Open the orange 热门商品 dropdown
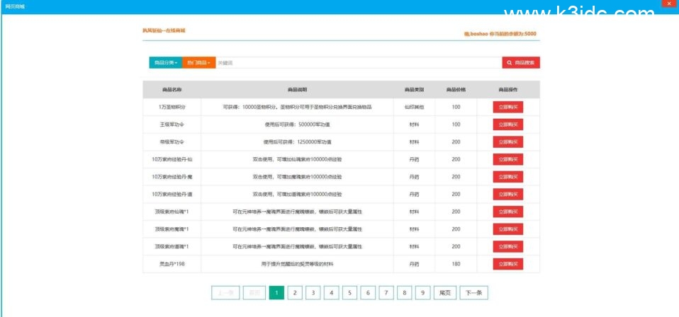This screenshot has width=679, height=317. [198, 63]
